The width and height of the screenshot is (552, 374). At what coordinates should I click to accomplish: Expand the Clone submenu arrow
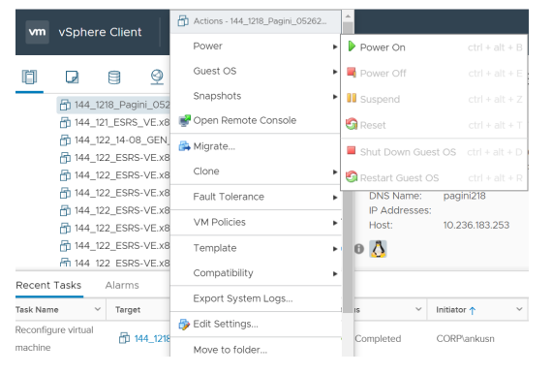coord(335,171)
